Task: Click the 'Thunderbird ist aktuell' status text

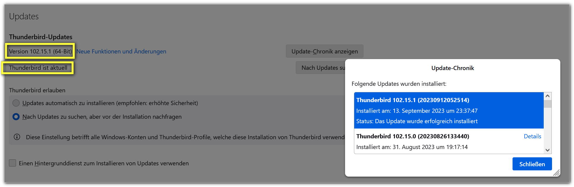Action: pos(38,68)
